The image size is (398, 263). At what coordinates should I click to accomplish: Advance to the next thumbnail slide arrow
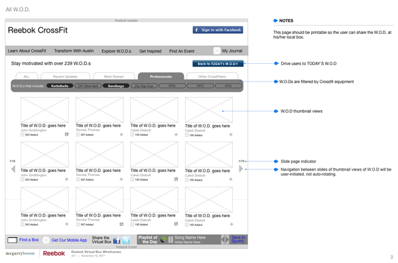point(241,169)
